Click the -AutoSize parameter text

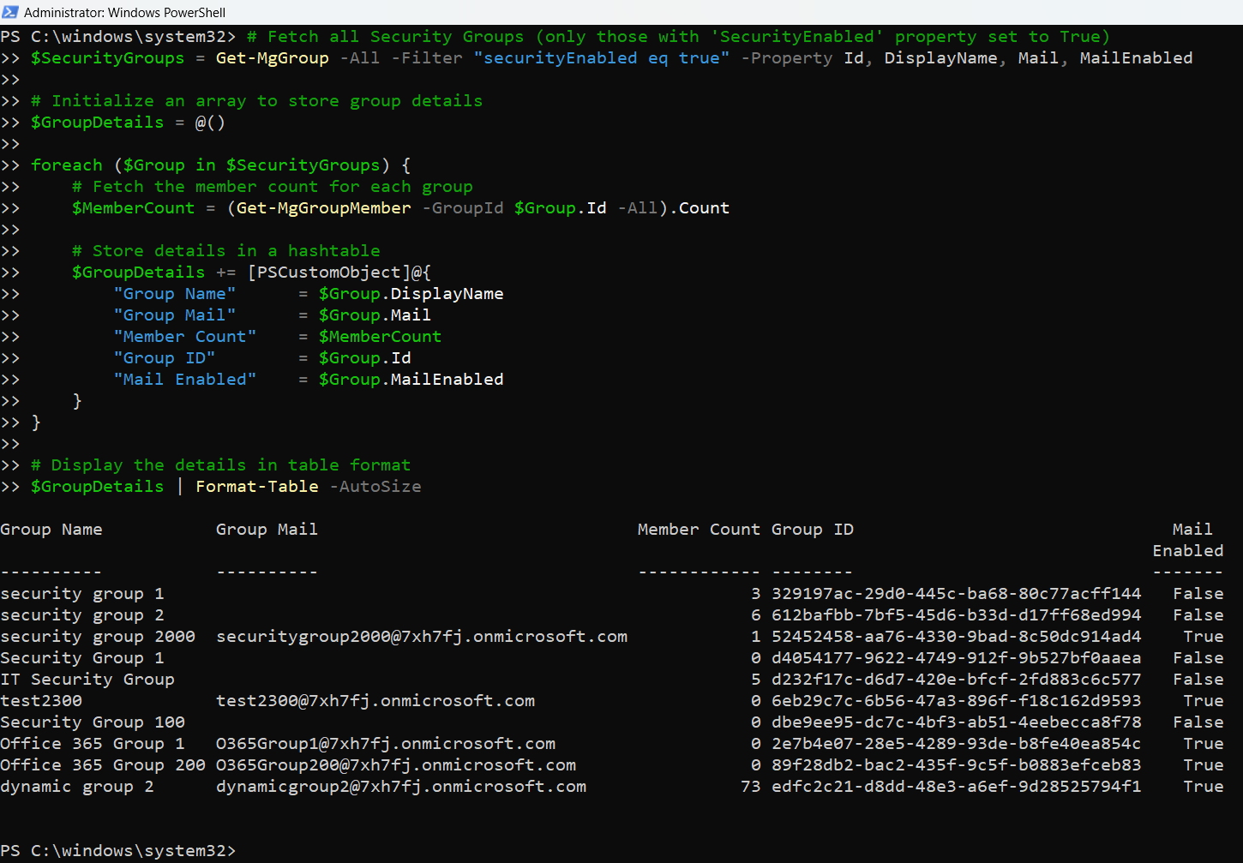[x=375, y=487]
